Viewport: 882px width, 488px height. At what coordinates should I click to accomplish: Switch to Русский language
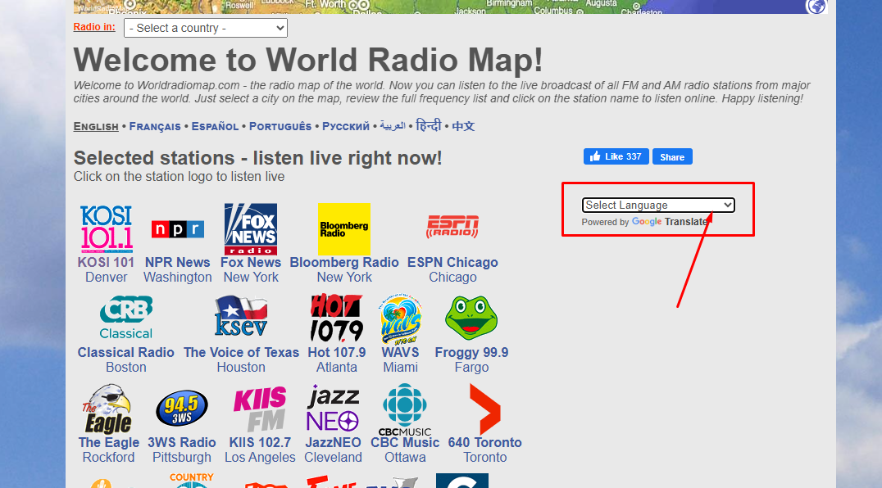(346, 126)
